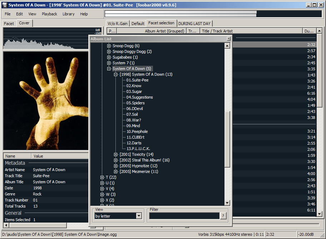This screenshot has height=239, width=326.
Task: Click the Genre value Rock
Action: [x=37, y=194]
